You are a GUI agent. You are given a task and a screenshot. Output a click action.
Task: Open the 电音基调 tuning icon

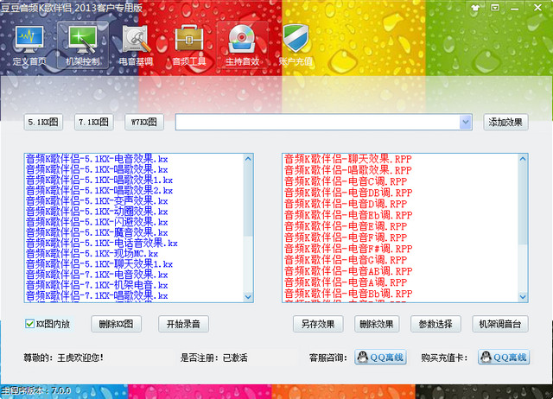tap(136, 42)
